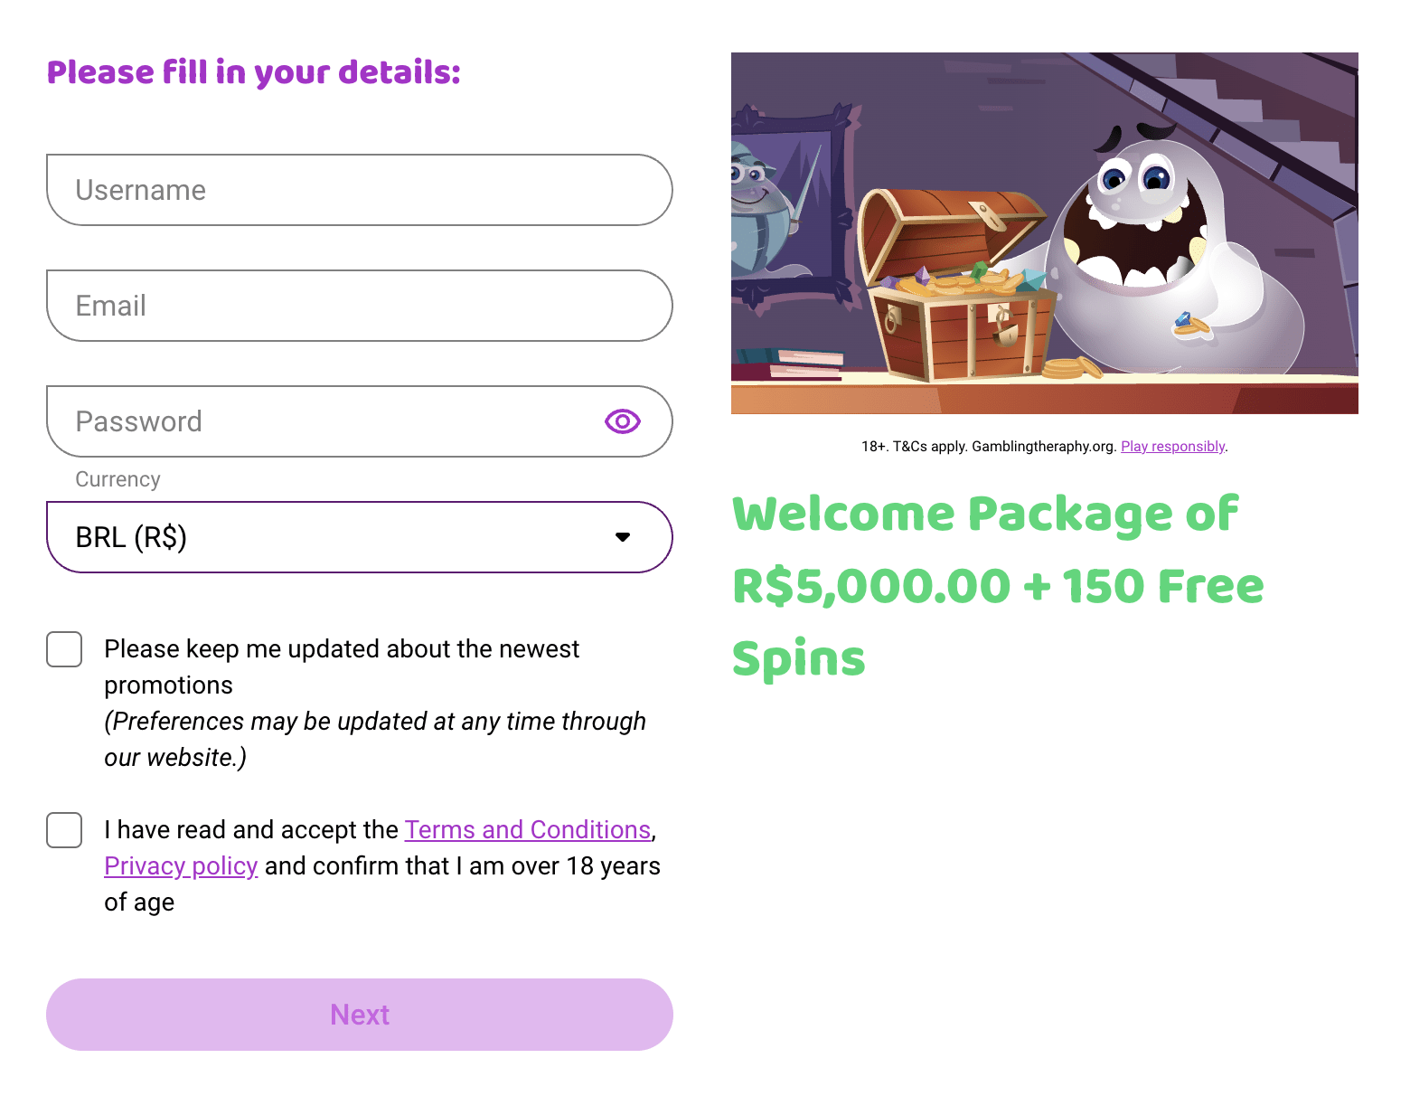Click the Username input field
The height and width of the screenshot is (1096, 1410).
pyautogui.click(x=359, y=190)
